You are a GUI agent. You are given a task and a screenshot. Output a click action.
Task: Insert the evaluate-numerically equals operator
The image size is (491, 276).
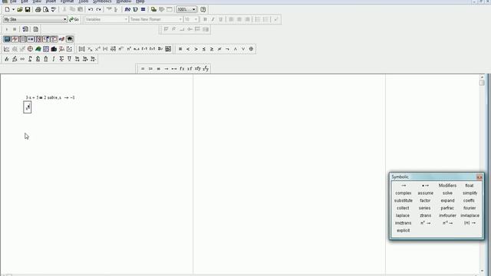coord(143,68)
